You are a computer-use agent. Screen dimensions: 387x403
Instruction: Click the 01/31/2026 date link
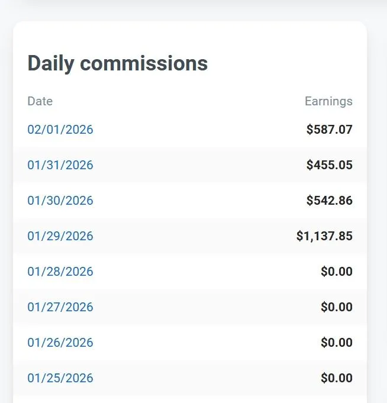60,165
